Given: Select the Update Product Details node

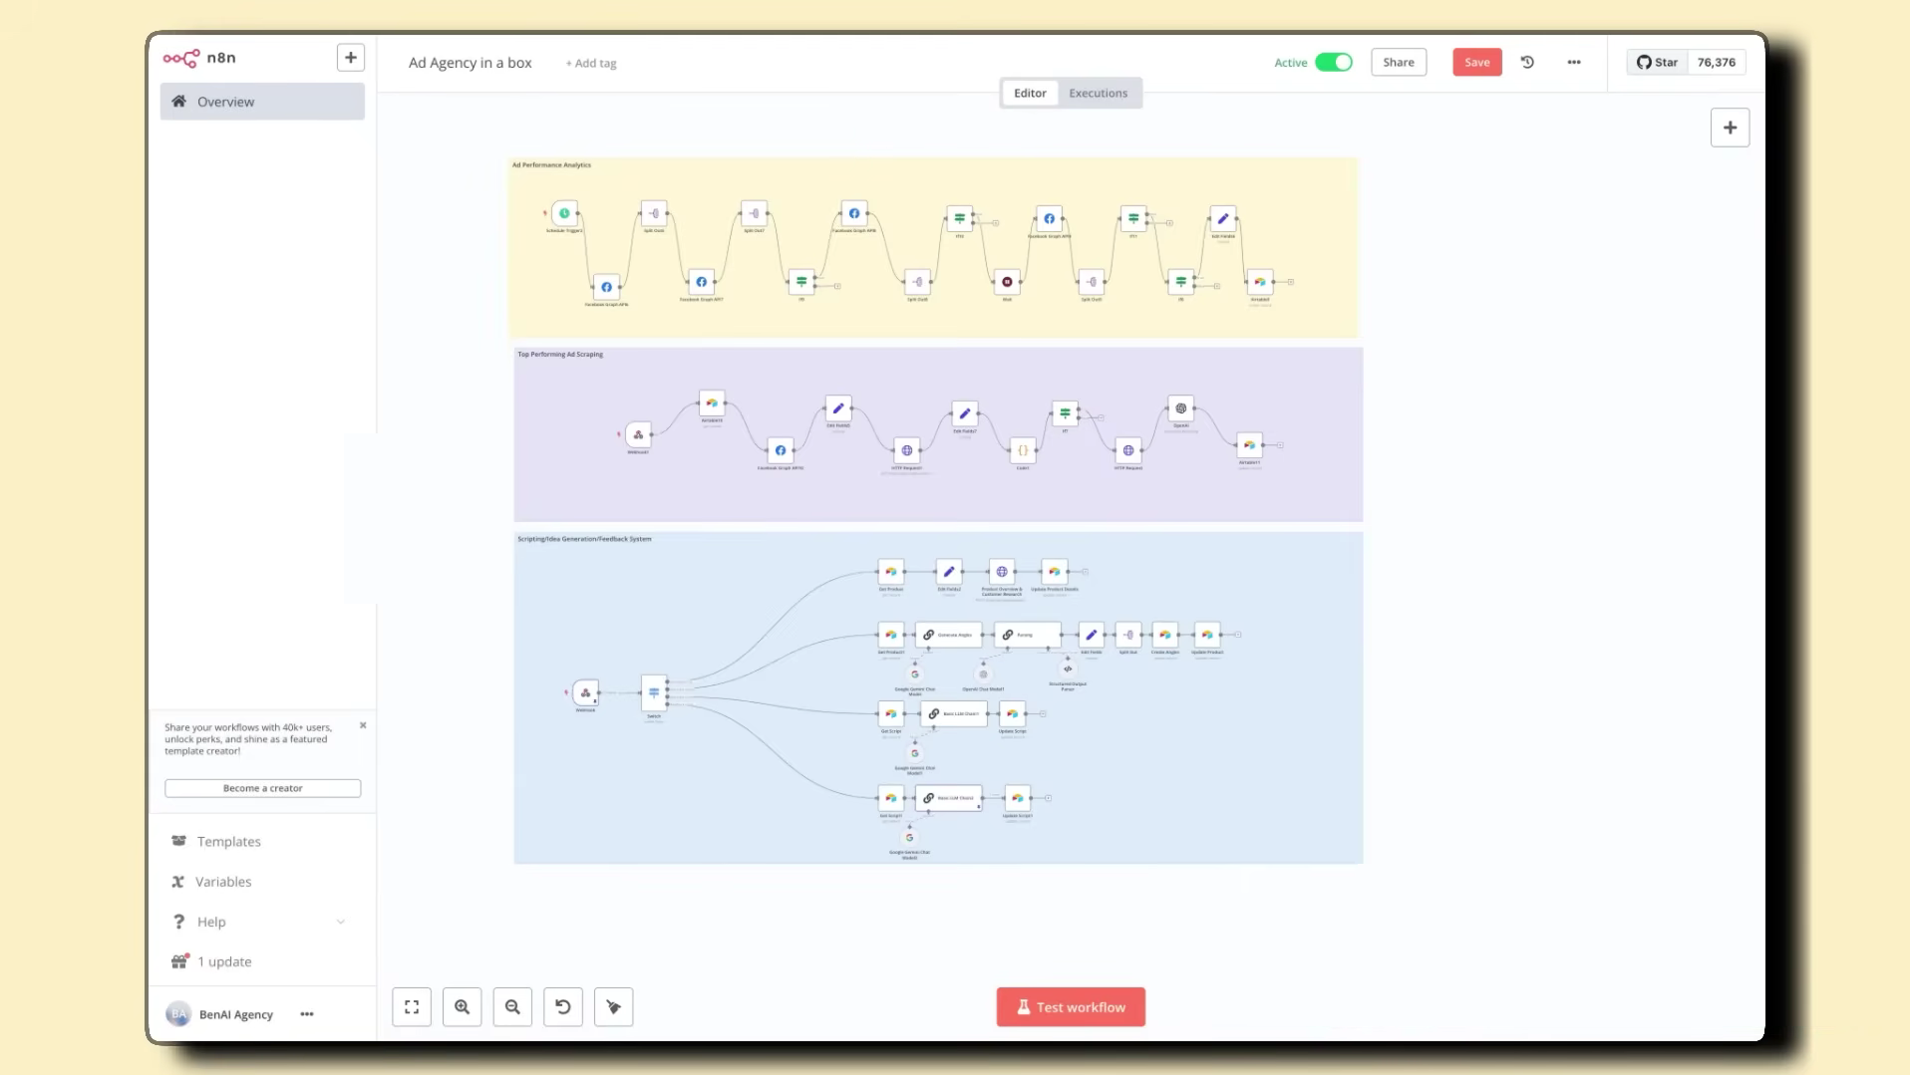Looking at the screenshot, I should pyautogui.click(x=1054, y=572).
